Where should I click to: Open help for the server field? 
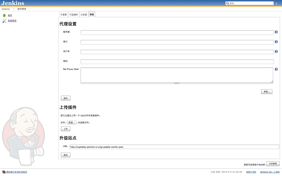point(276,32)
